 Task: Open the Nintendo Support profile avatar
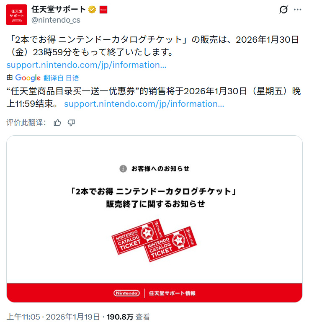coord(17,15)
